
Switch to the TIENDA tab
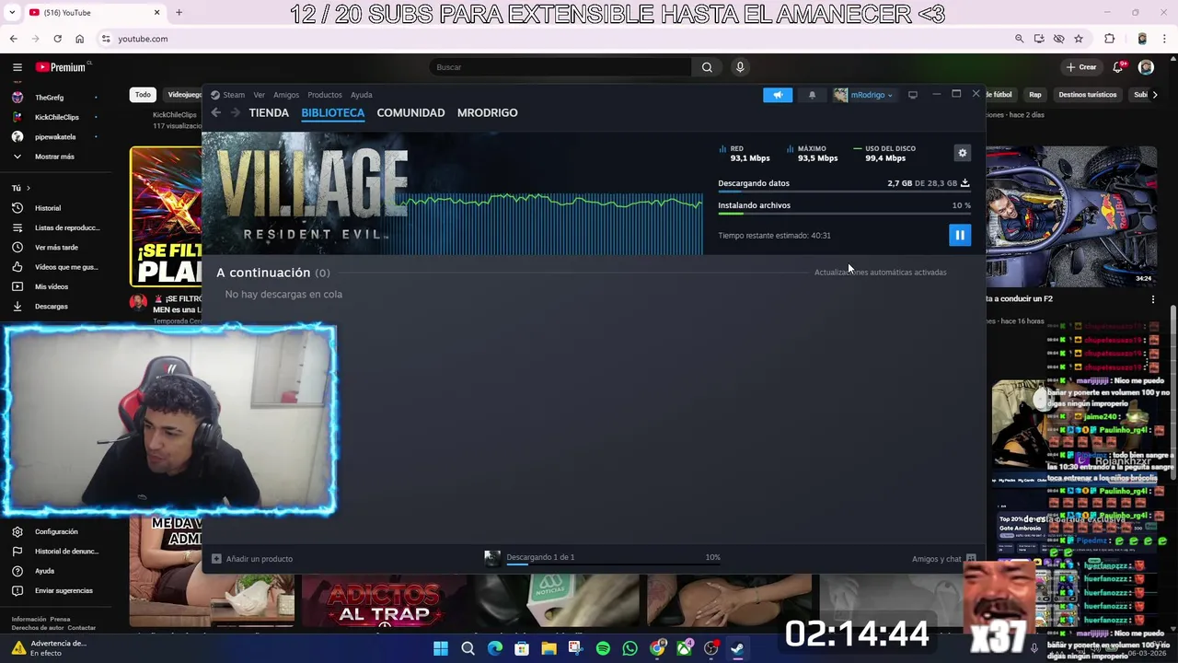[269, 112]
